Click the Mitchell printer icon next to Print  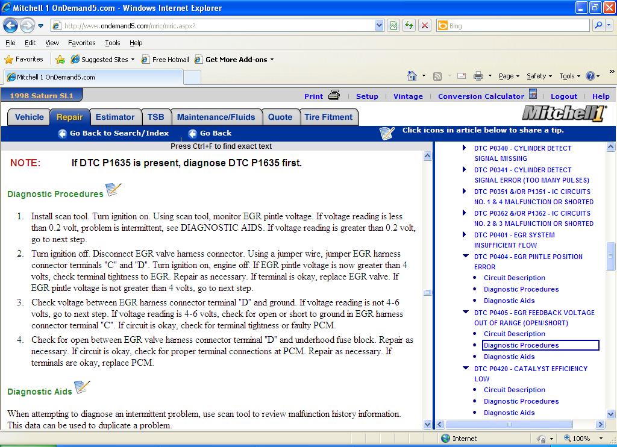(x=334, y=95)
